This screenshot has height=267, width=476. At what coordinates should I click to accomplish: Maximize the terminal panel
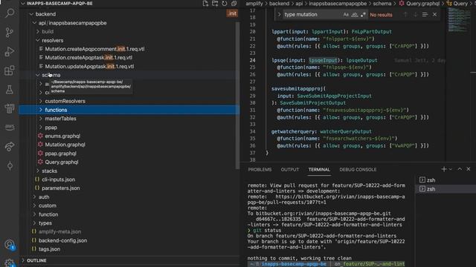[460, 169]
